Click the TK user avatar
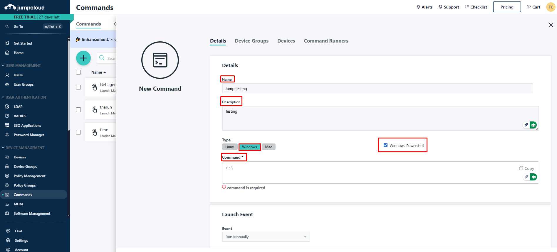Screen dimensions: 557x252 point(551,7)
